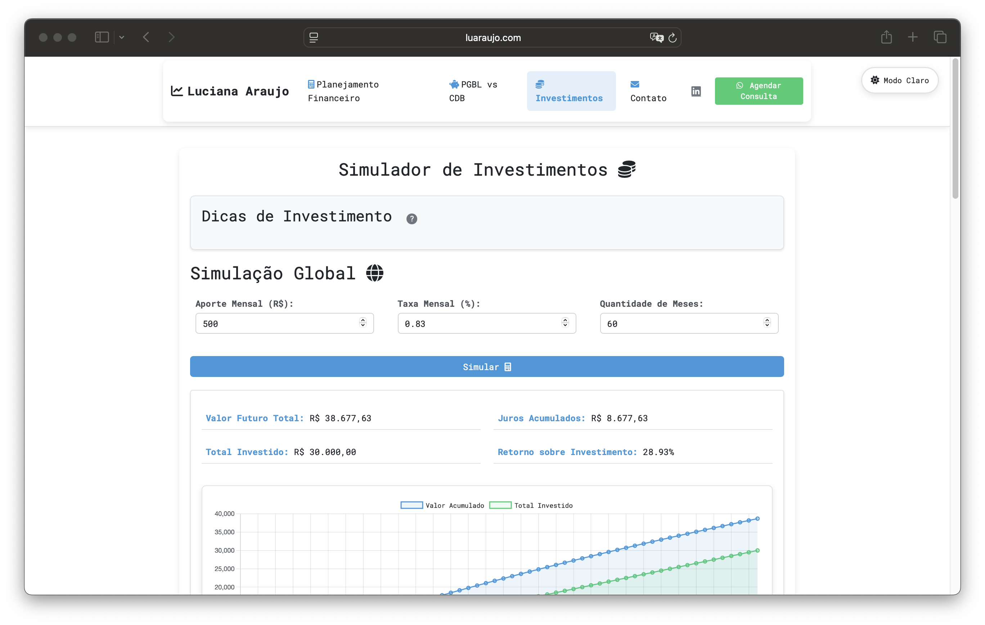Open Planejamento Financeiro menu item

click(343, 91)
